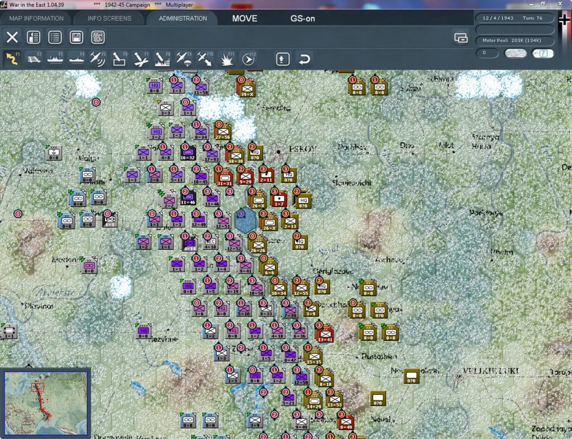Select the SEC unit labeled 4=18
The image size is (572, 439).
(x=210, y=242)
